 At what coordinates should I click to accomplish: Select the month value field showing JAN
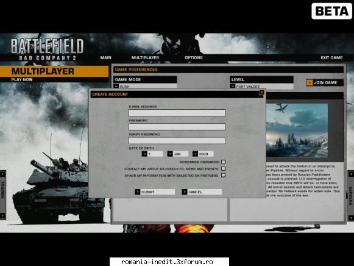click(x=180, y=154)
